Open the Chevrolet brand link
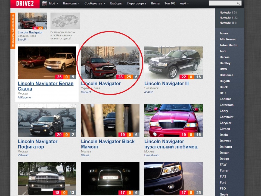 [x=226, y=117]
